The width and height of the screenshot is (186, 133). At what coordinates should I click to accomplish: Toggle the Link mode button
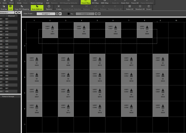[11, 8]
